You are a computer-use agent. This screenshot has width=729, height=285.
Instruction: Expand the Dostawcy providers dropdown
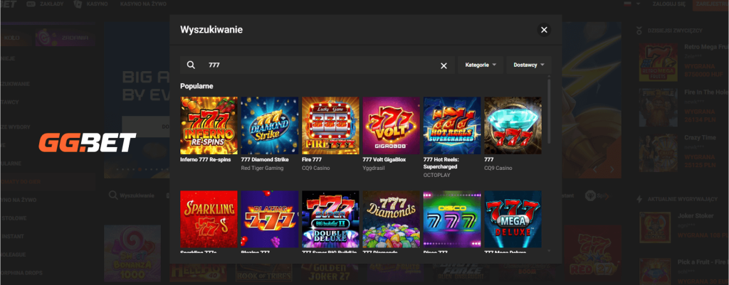(x=528, y=65)
